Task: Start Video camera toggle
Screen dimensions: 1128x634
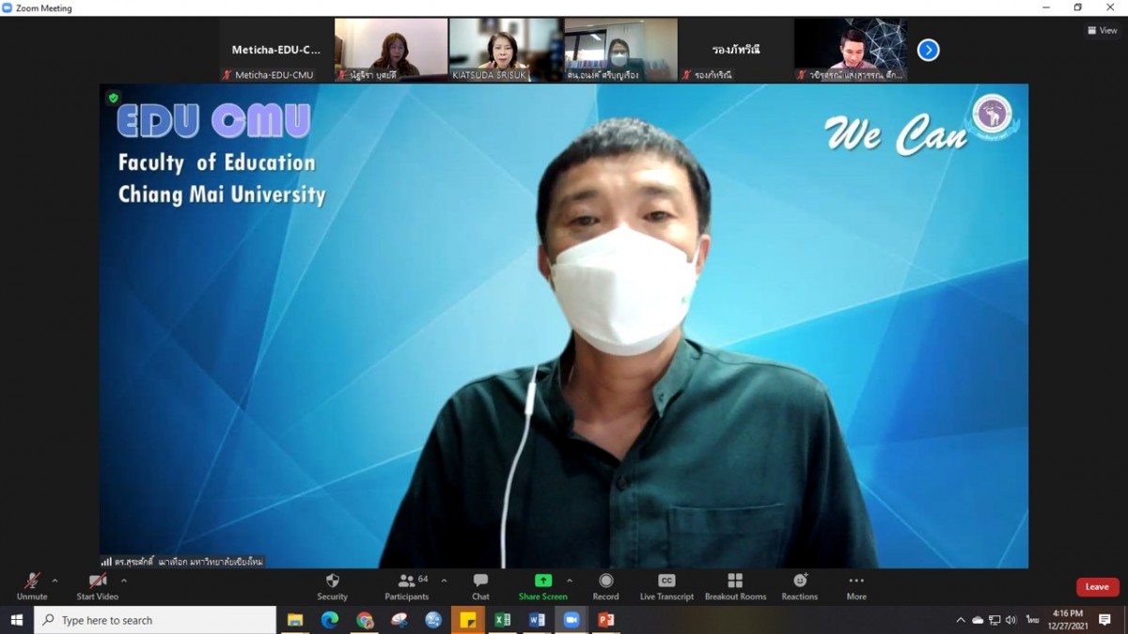Action: tap(98, 586)
